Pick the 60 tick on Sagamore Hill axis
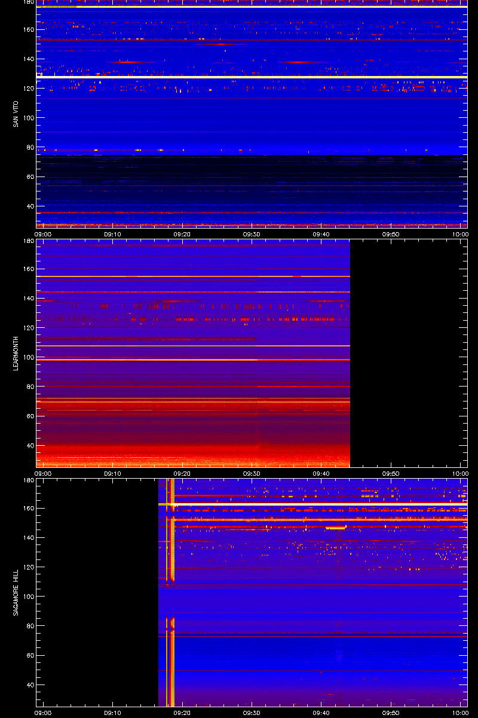 tap(30, 656)
